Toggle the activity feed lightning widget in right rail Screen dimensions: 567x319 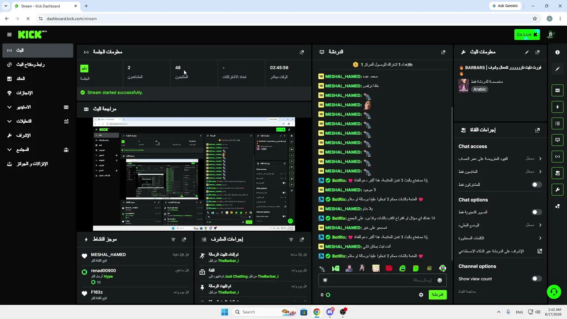557,107
